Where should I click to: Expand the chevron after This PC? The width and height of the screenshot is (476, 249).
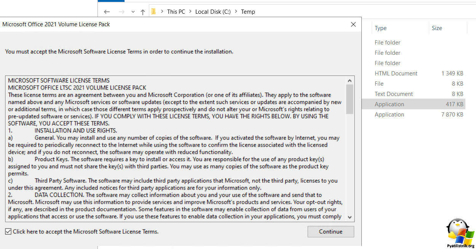pos(190,12)
